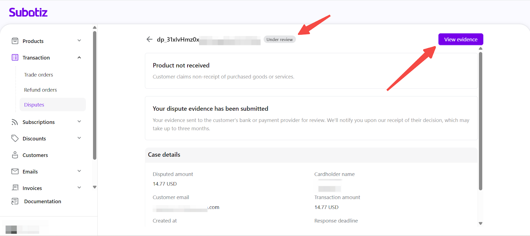Click the Emails envelope icon
530x236 pixels.
click(15, 172)
